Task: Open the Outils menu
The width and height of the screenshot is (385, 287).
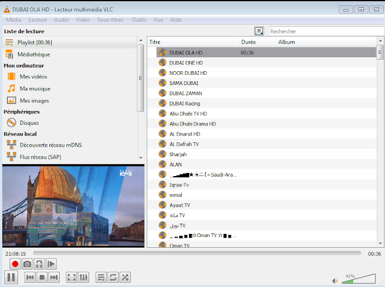Action: pyautogui.click(x=139, y=20)
